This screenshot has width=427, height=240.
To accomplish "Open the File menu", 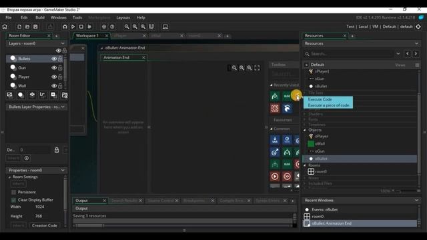I will pyautogui.click(x=9, y=17).
